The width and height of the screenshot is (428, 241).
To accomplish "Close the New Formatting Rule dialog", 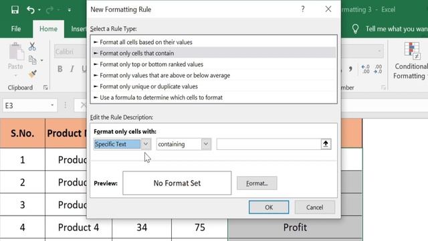I will pos(328,9).
